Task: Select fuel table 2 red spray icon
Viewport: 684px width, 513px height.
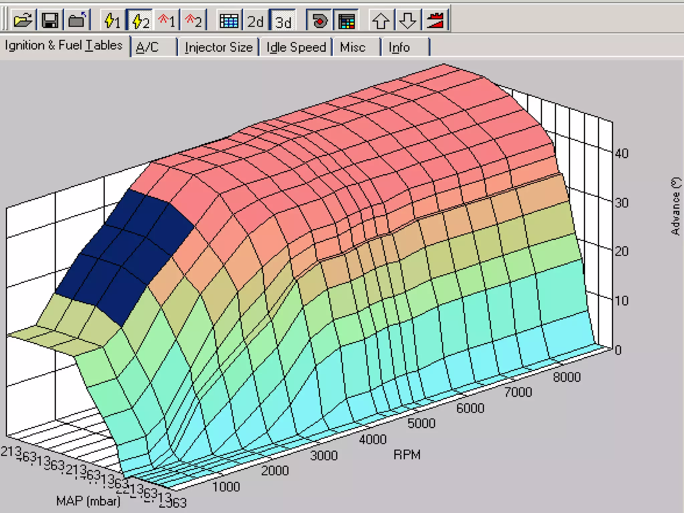Action: click(x=193, y=21)
